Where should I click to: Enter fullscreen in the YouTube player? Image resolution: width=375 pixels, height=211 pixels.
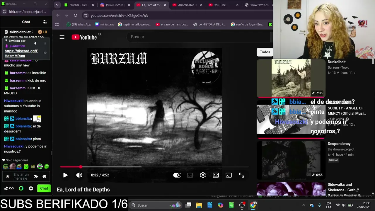tap(241, 175)
